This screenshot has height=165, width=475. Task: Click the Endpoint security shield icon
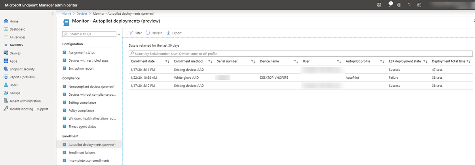coord(6,69)
